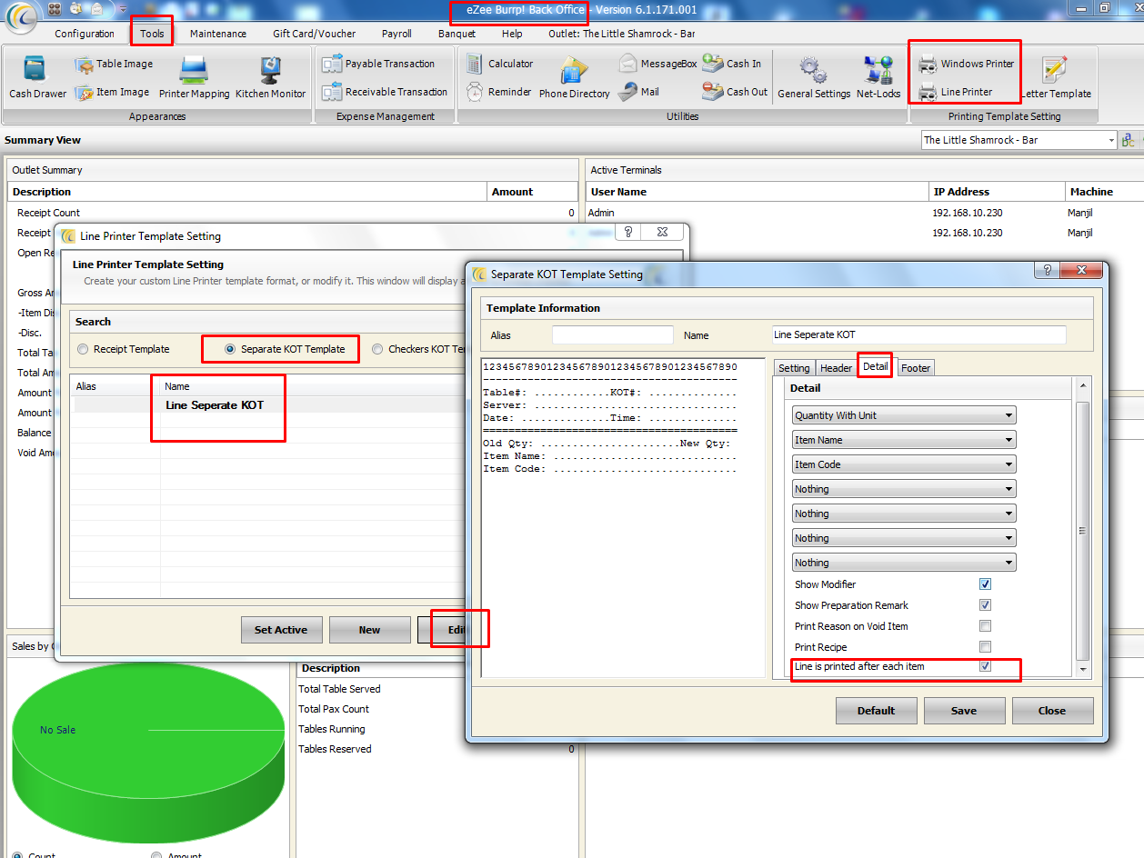Switch to the Footer tab
This screenshot has height=858, width=1144.
tap(916, 368)
